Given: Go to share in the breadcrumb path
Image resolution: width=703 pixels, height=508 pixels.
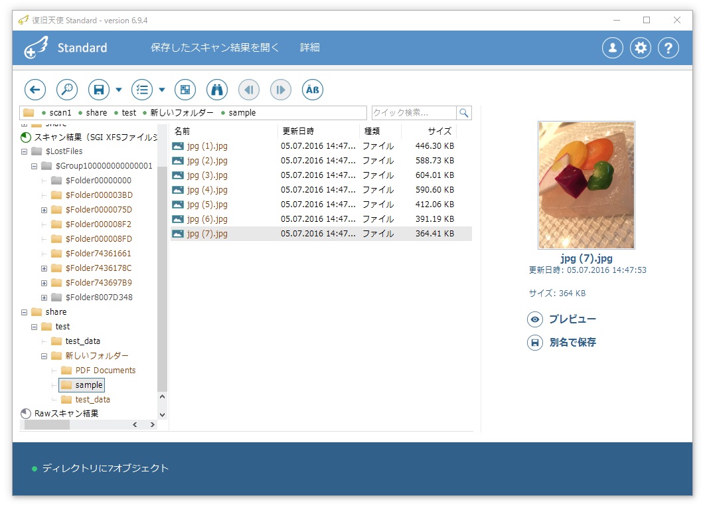Looking at the screenshot, I should pyautogui.click(x=96, y=112).
